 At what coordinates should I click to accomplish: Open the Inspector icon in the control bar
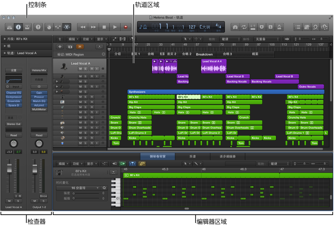click(18, 27)
